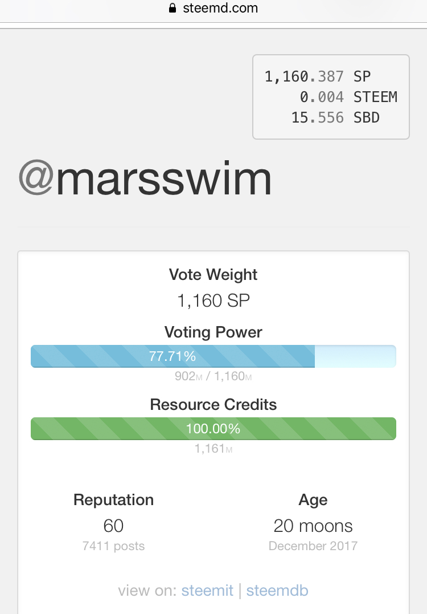Viewport: 427px width, 614px height.
Task: Click the 100.00% resource credits text
Action: tap(213, 429)
